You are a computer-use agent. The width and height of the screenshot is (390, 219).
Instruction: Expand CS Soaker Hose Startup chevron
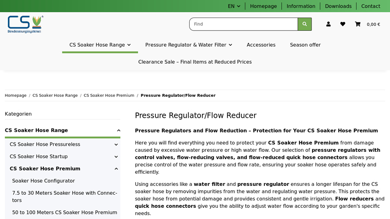[116, 157]
